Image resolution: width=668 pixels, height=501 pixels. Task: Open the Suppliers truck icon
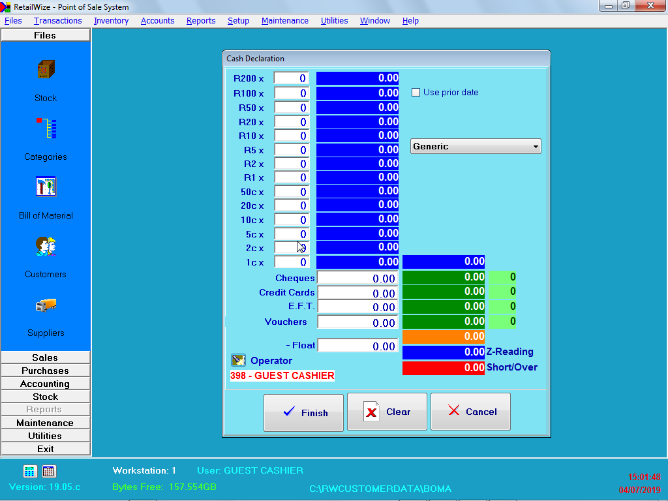coord(46,305)
